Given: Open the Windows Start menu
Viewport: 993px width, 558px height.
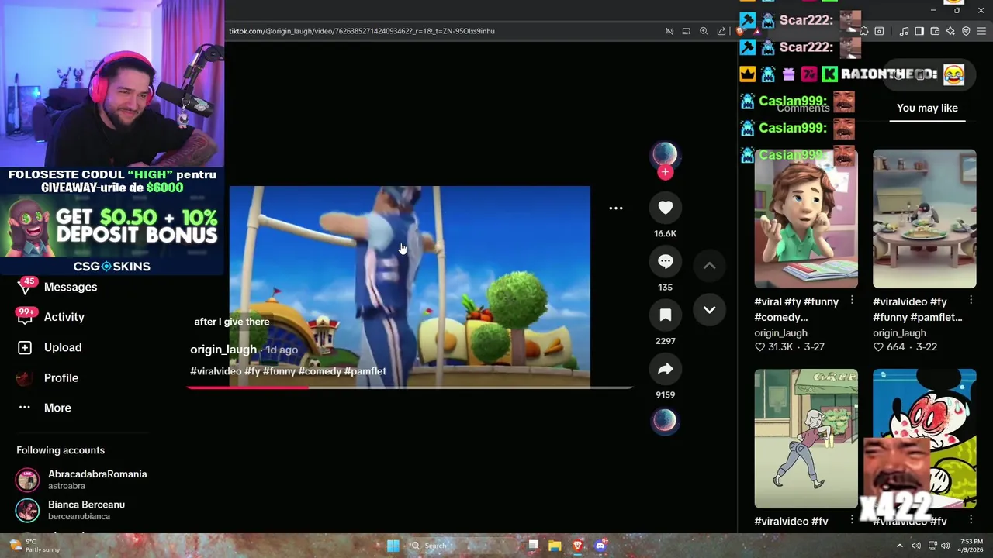Looking at the screenshot, I should tap(393, 546).
